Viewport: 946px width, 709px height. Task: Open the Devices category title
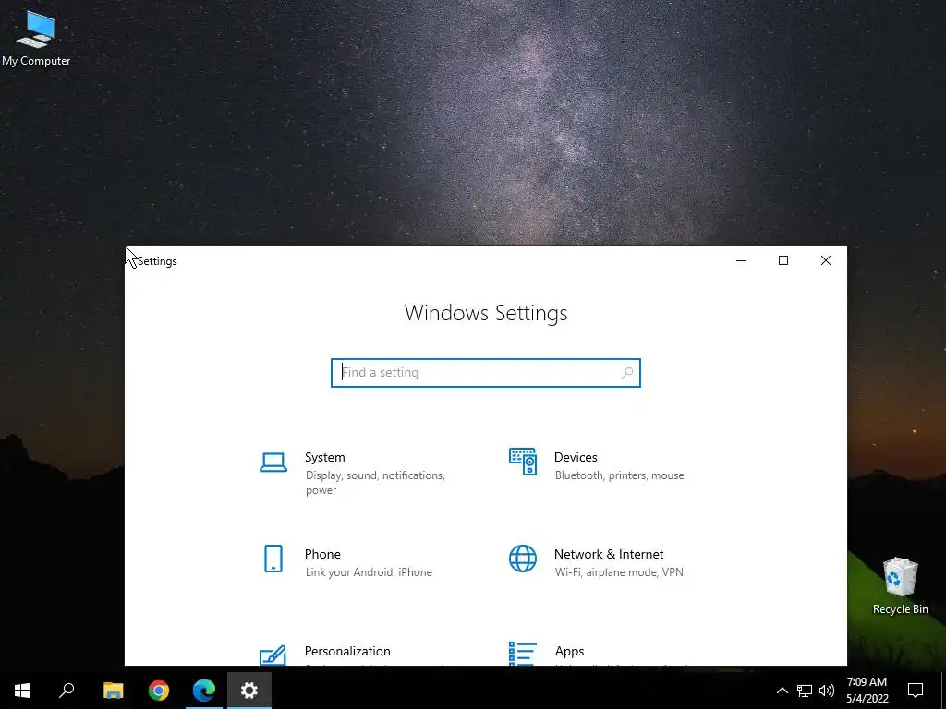(x=576, y=457)
